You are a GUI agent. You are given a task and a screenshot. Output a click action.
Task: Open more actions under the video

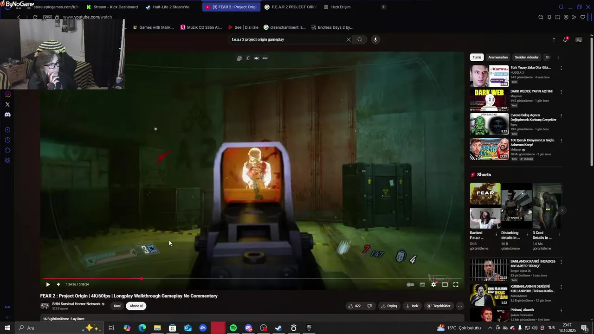point(460,306)
